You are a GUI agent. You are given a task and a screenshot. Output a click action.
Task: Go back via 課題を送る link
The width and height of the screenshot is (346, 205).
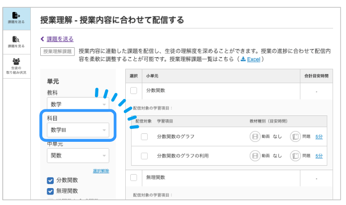pyautogui.click(x=60, y=39)
